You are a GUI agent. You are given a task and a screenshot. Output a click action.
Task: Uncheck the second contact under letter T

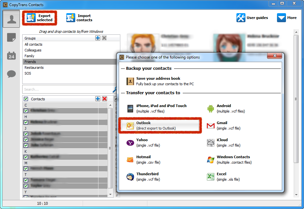point(26,186)
